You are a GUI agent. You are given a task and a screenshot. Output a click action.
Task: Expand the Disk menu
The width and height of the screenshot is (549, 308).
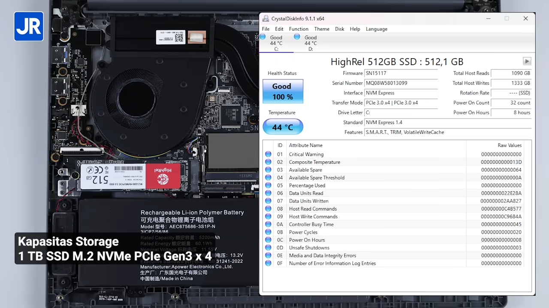(340, 29)
